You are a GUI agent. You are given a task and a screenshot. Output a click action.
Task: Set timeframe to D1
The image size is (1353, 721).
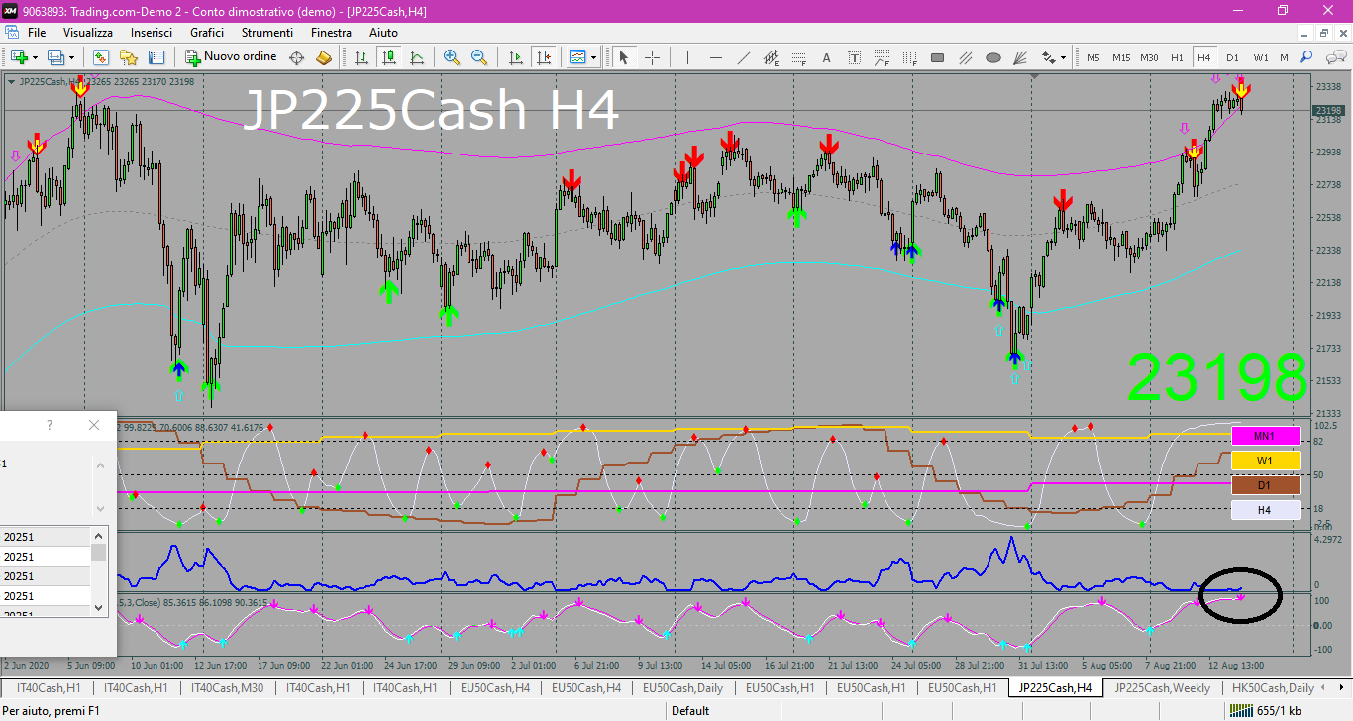pos(1233,57)
